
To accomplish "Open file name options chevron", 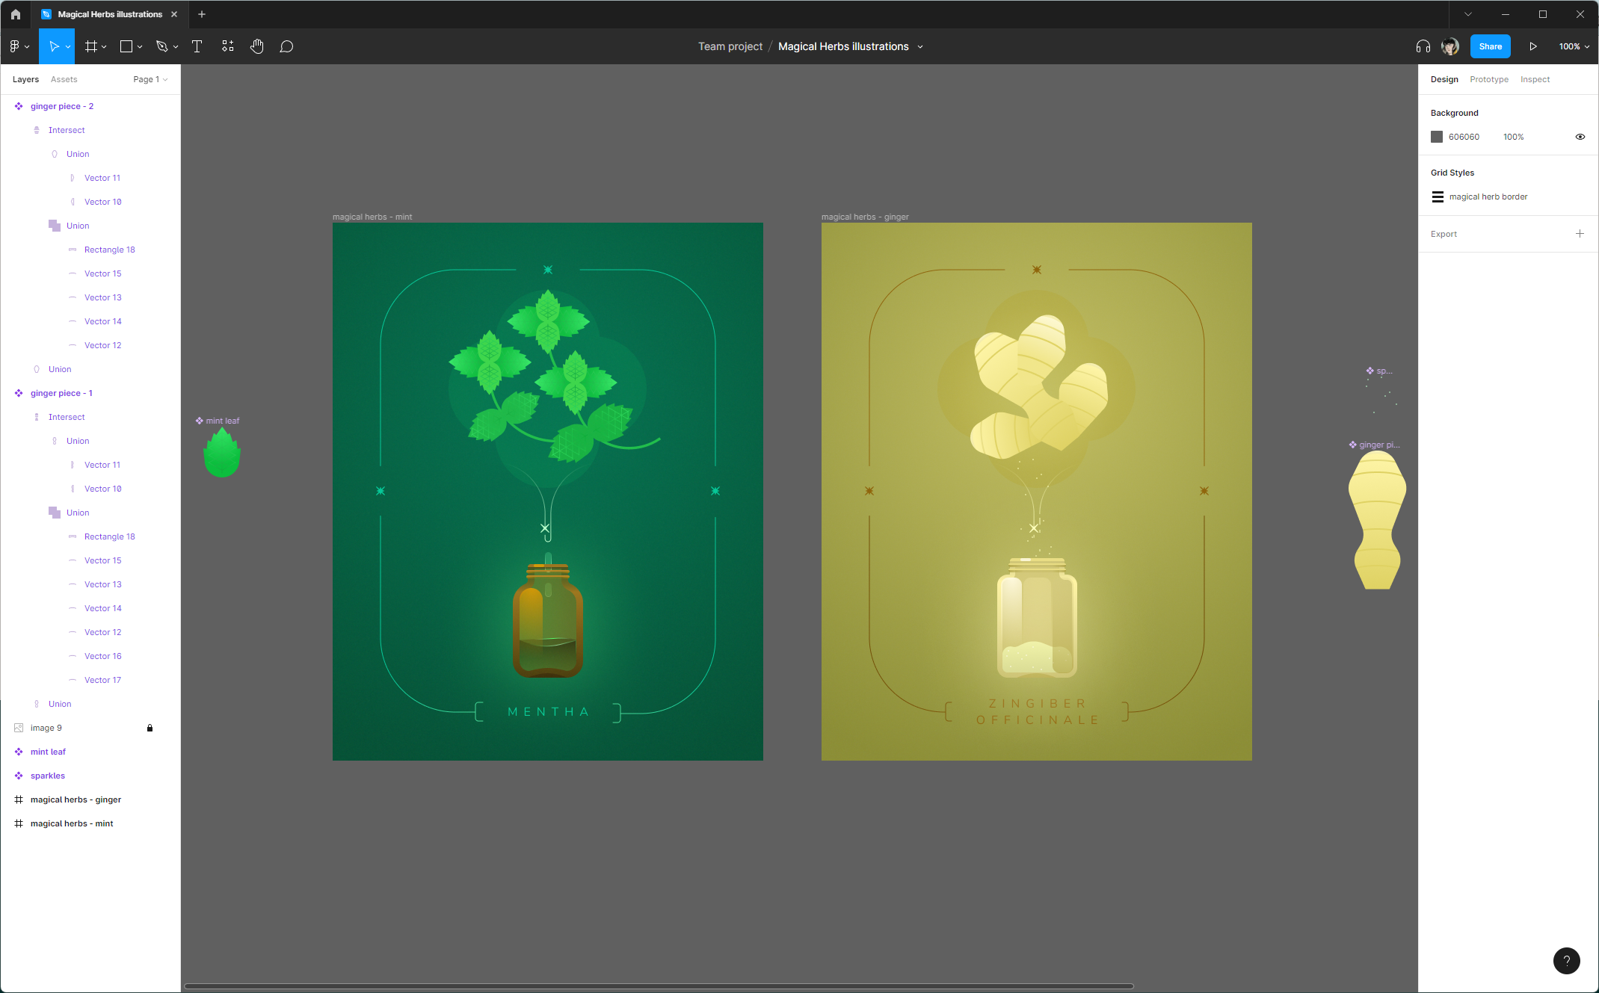I will [920, 46].
